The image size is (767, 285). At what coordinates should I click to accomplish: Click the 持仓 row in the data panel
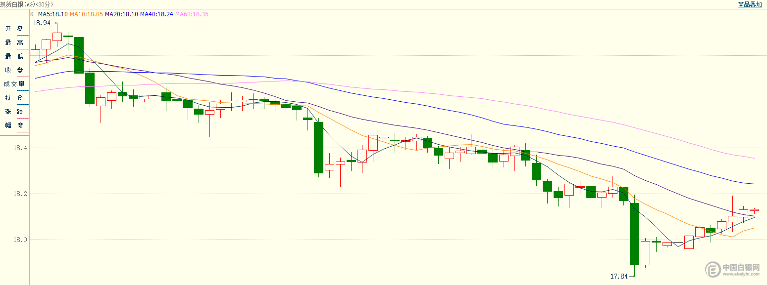tap(14, 98)
